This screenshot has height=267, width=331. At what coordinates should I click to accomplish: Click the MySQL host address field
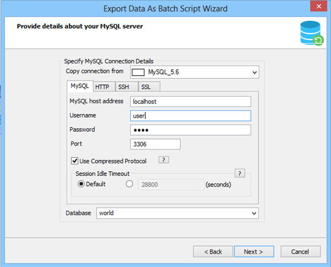tap(190, 102)
